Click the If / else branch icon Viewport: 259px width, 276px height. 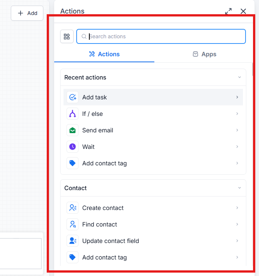(73, 114)
